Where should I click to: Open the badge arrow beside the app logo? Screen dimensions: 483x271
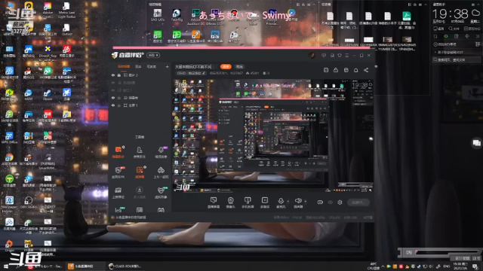(x=153, y=55)
